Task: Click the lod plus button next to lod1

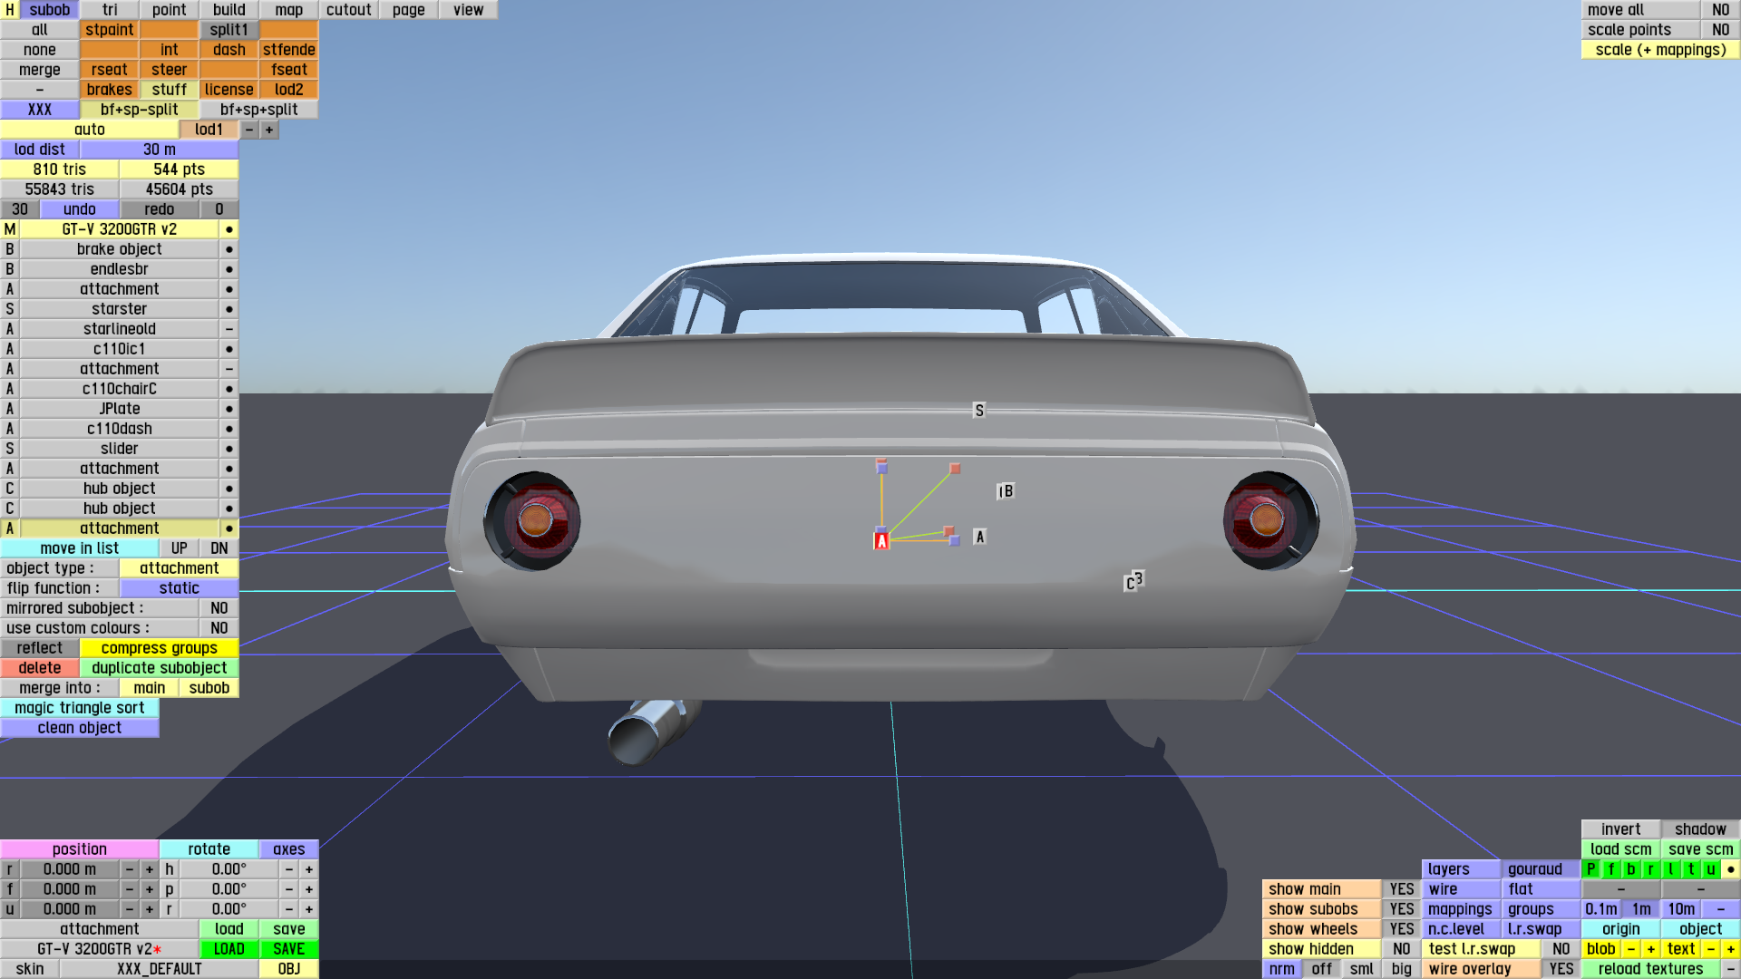Action: 269,130
